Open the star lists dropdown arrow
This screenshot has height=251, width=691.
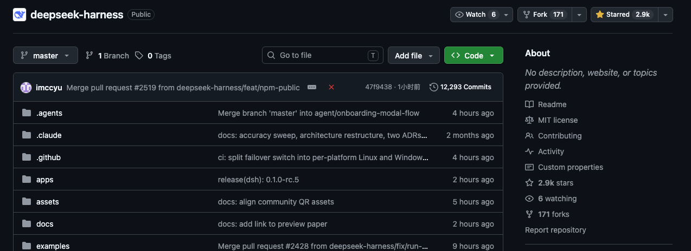point(666,15)
